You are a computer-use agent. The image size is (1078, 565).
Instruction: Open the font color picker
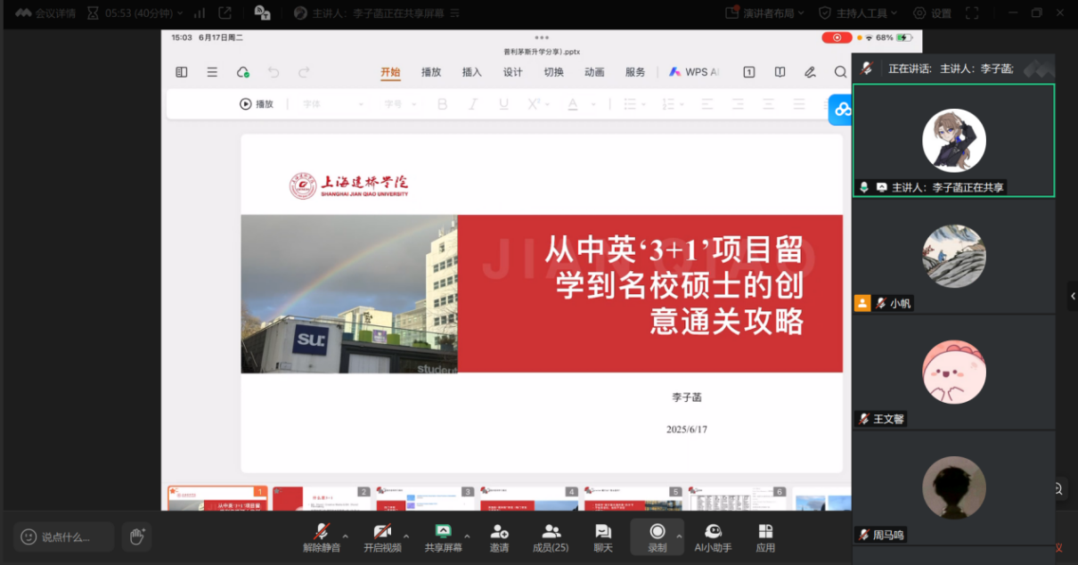point(574,104)
